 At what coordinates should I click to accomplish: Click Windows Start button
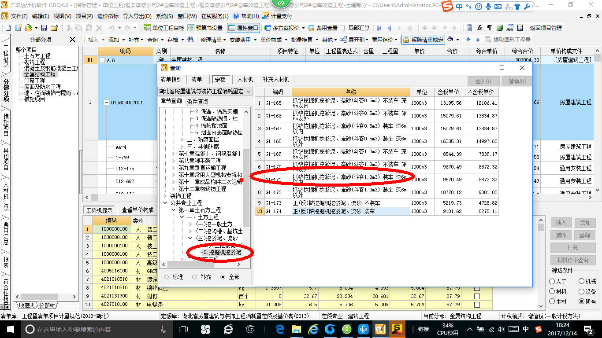[x=10, y=329]
